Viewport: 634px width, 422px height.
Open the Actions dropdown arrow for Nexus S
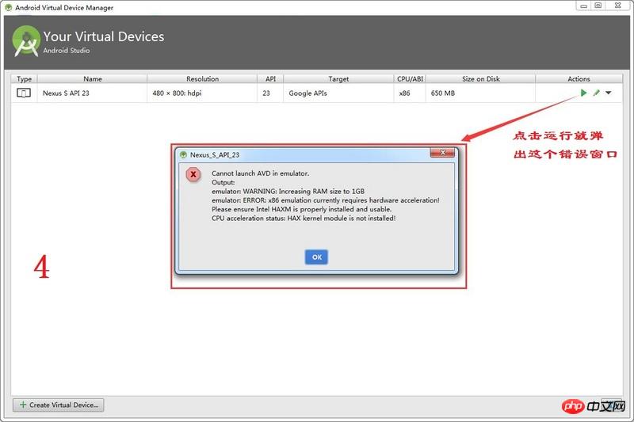tap(609, 93)
